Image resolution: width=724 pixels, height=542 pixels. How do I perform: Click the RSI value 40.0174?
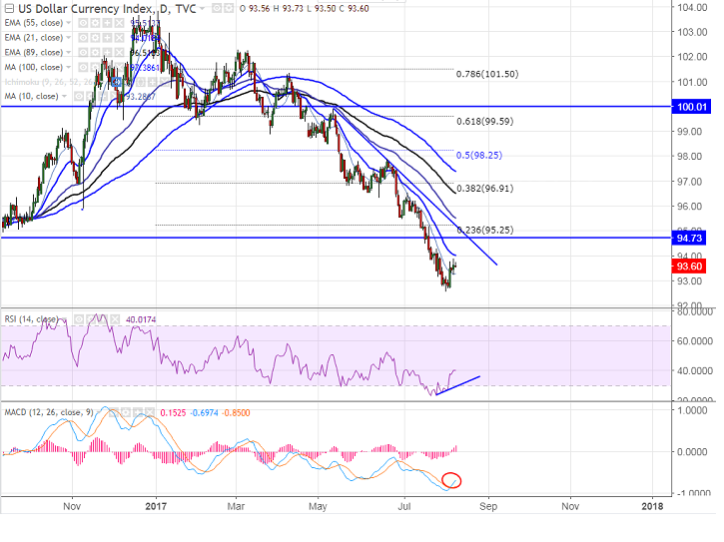pos(141,319)
